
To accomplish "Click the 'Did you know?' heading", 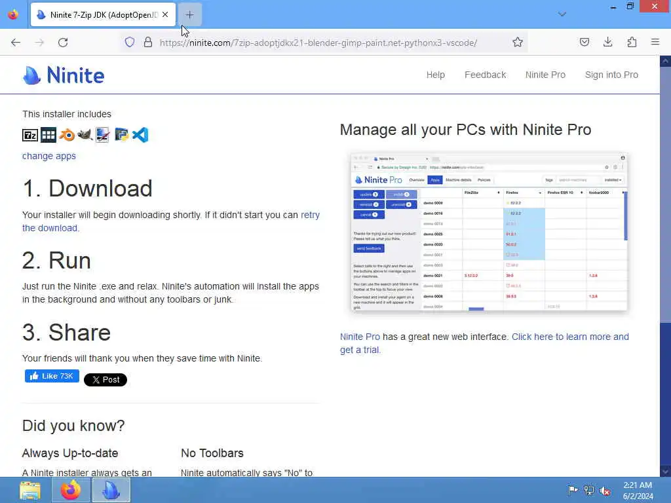I will pos(73,426).
